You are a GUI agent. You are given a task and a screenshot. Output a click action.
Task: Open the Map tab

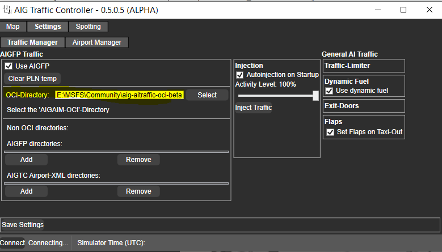(13, 27)
